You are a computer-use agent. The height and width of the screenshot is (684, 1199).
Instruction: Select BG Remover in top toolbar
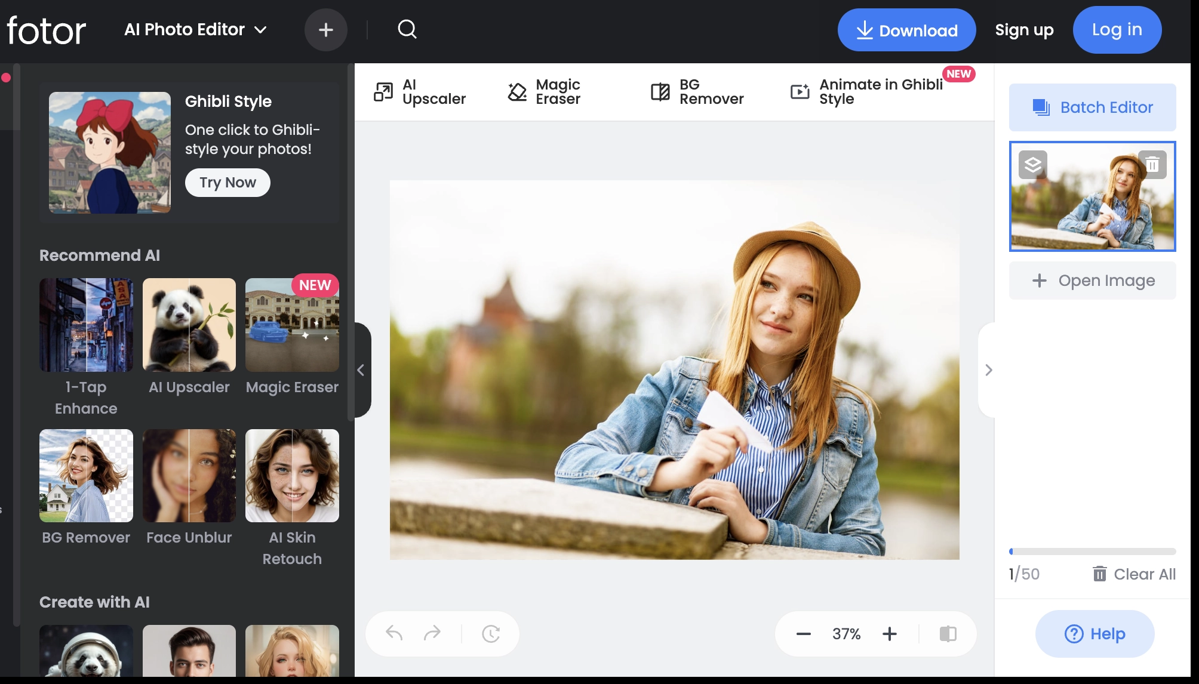coord(697,92)
